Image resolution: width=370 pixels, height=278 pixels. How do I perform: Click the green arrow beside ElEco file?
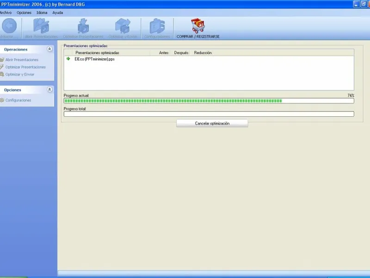tap(68, 59)
